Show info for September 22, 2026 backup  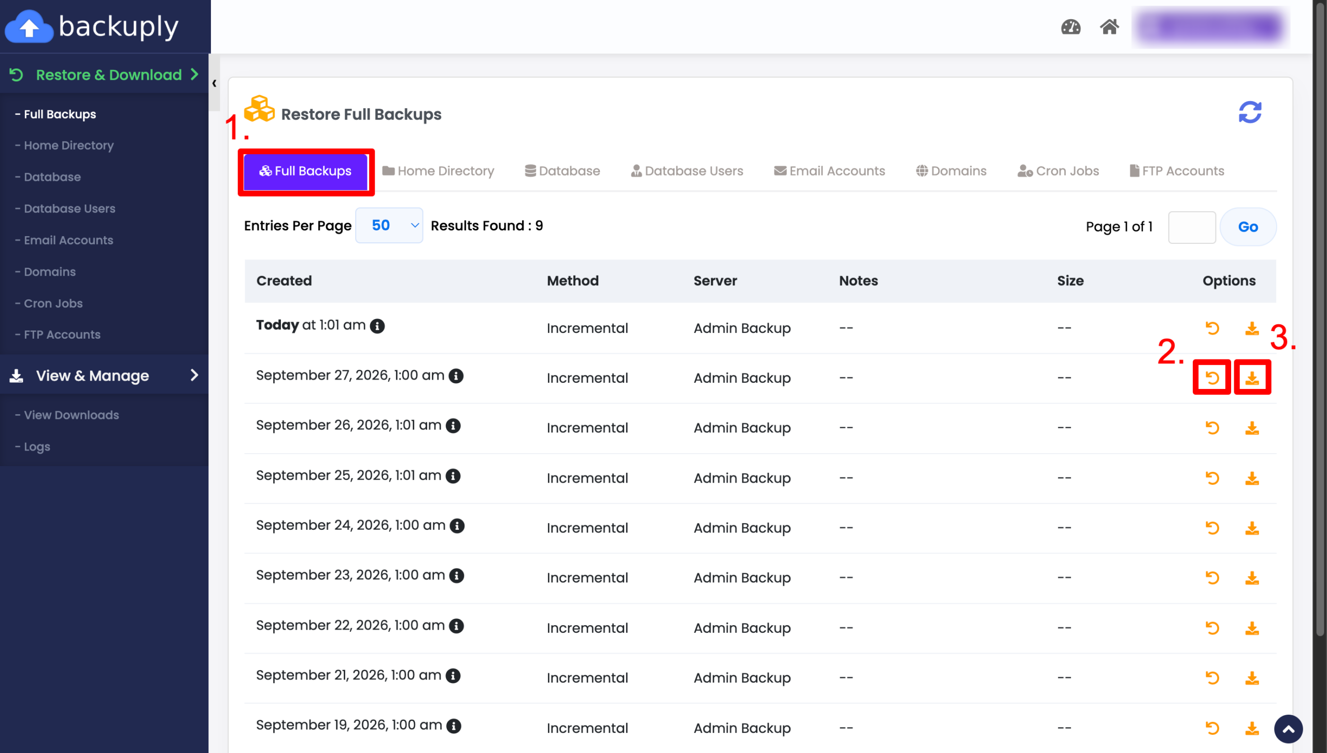[x=456, y=626]
